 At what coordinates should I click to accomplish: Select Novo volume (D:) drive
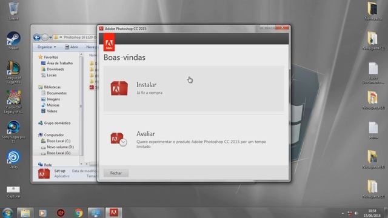pos(58,147)
